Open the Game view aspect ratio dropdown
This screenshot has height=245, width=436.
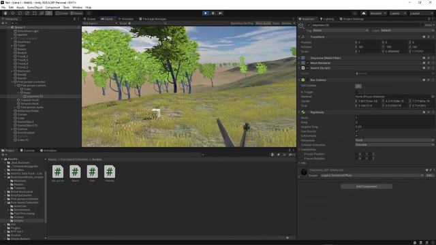(100, 23)
